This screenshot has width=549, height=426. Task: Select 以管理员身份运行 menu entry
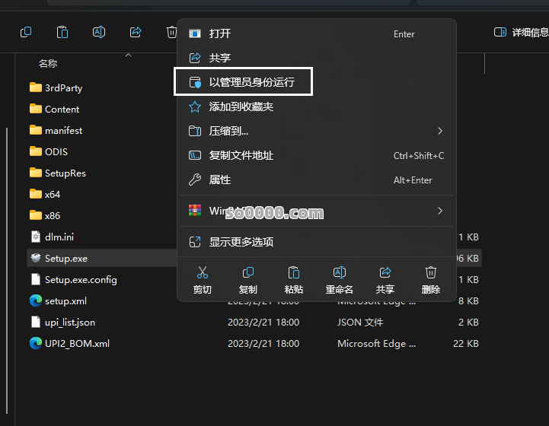point(251,82)
